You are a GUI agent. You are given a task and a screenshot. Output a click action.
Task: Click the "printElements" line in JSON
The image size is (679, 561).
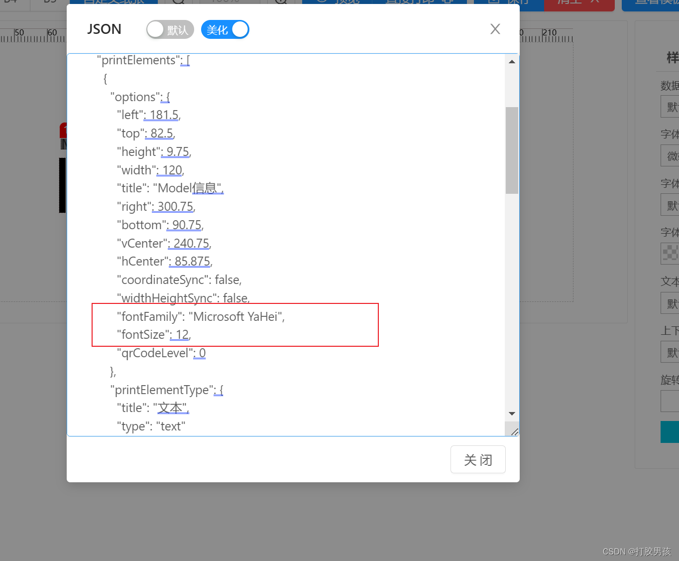(x=143, y=60)
